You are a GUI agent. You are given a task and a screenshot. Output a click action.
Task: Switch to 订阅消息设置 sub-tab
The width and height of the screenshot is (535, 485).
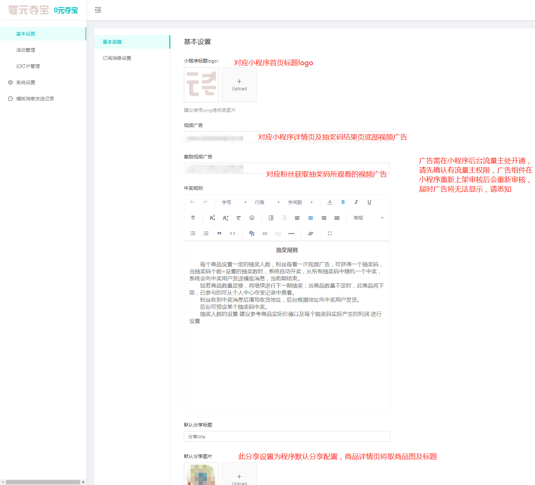coord(132,58)
